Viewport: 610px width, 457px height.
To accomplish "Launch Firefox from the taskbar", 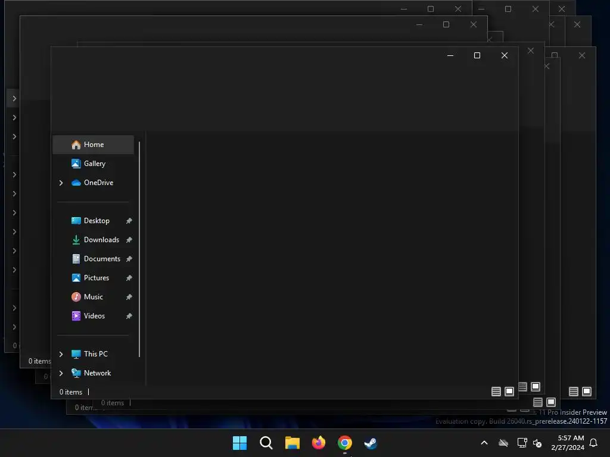I will tap(319, 443).
